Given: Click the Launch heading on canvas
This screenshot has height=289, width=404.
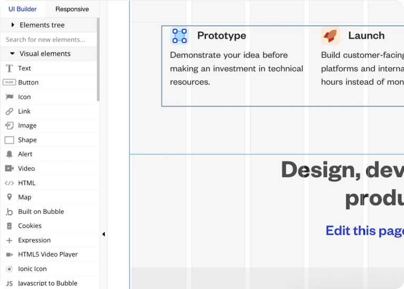Looking at the screenshot, I should pos(366,36).
